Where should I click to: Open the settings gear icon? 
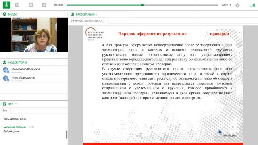click(x=237, y=5)
